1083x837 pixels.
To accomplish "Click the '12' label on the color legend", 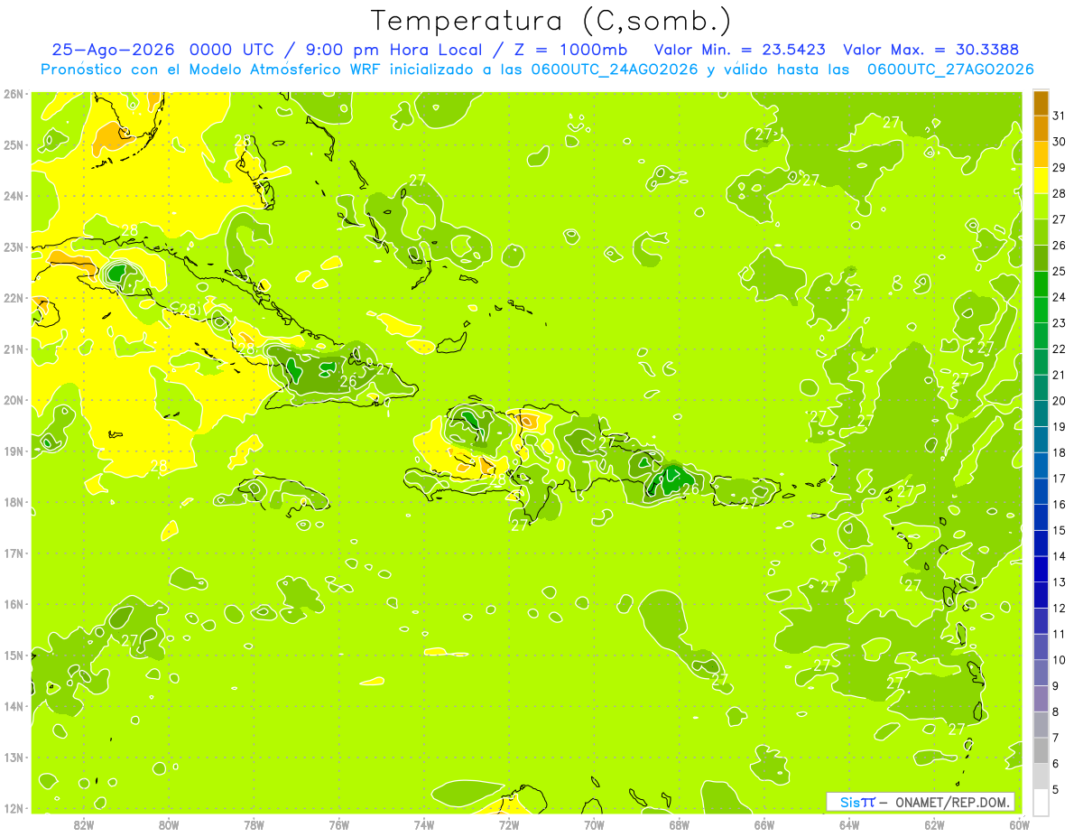I will [1059, 609].
